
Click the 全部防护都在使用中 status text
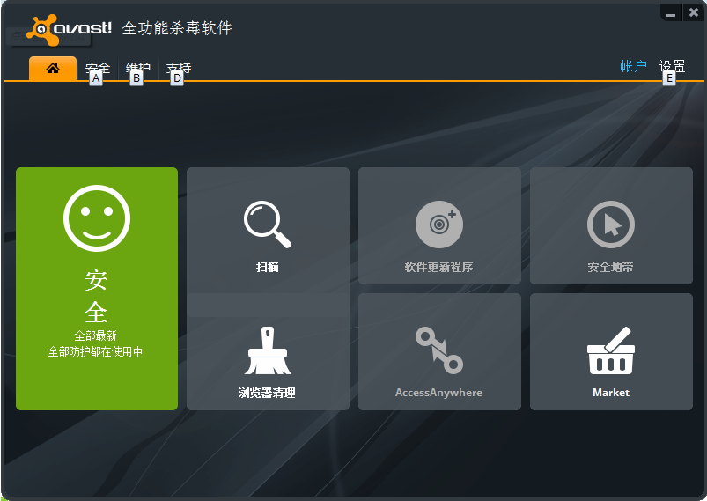(x=95, y=351)
